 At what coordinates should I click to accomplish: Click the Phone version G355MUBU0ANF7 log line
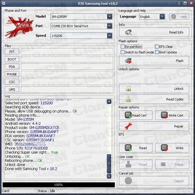(32, 132)
